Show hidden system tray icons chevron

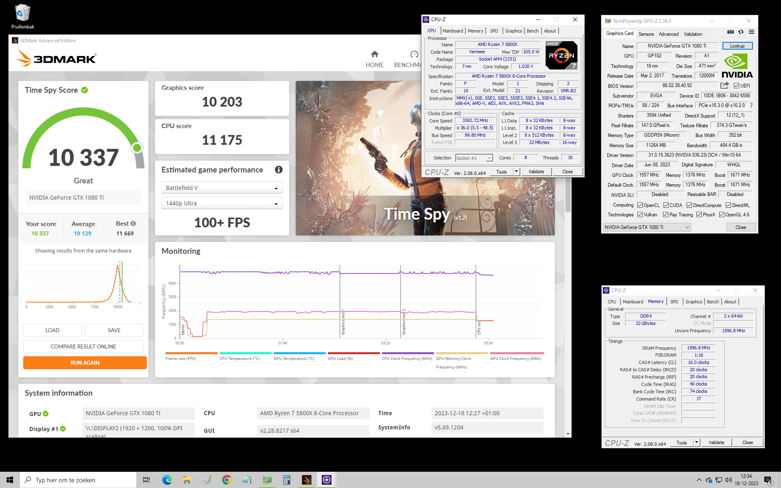click(x=699, y=480)
